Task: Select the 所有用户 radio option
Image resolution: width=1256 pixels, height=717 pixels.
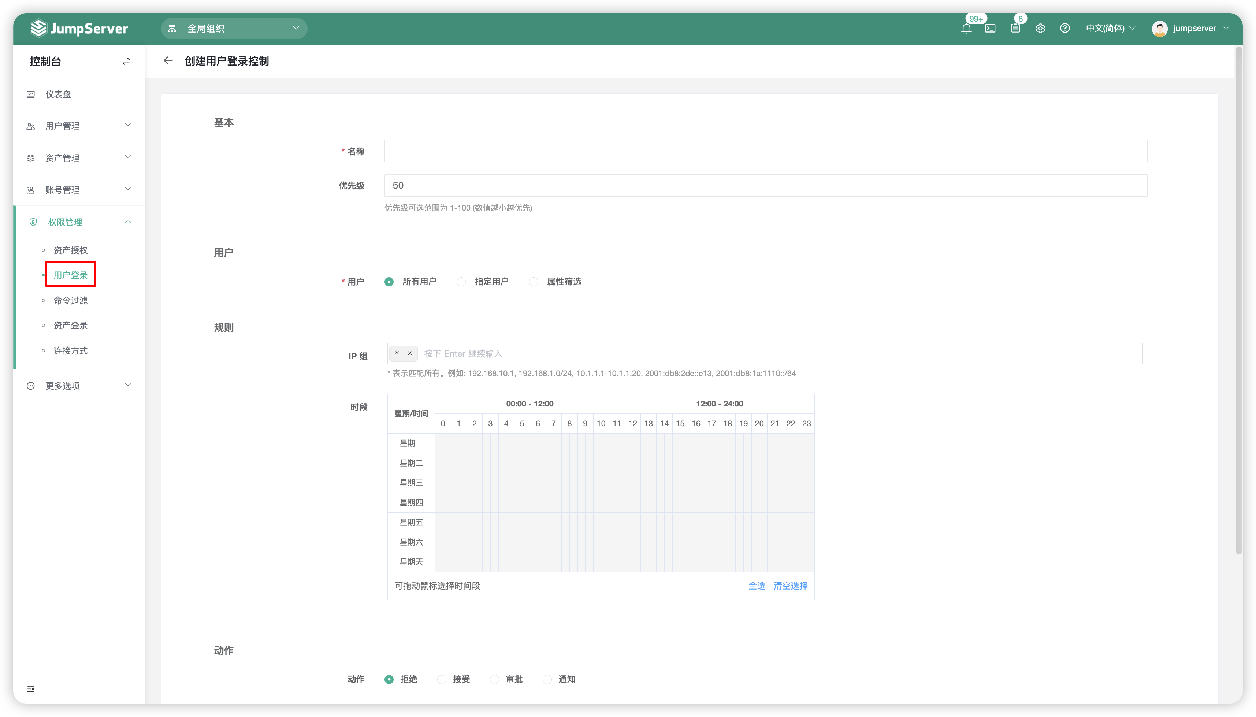Action: pos(389,282)
